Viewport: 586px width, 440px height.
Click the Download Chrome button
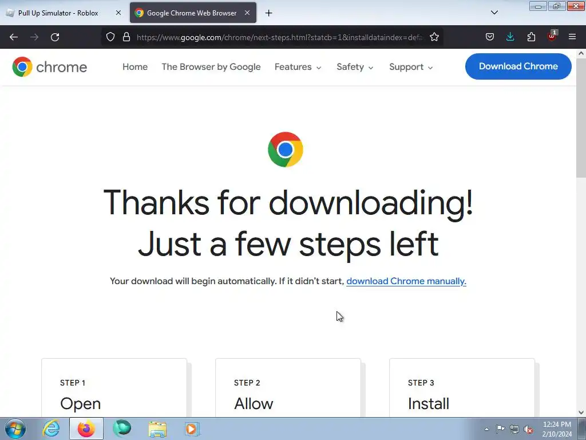pyautogui.click(x=518, y=66)
